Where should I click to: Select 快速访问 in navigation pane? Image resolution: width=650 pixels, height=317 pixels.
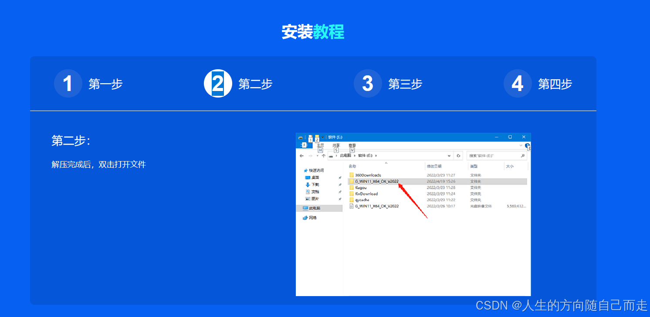[x=316, y=170]
